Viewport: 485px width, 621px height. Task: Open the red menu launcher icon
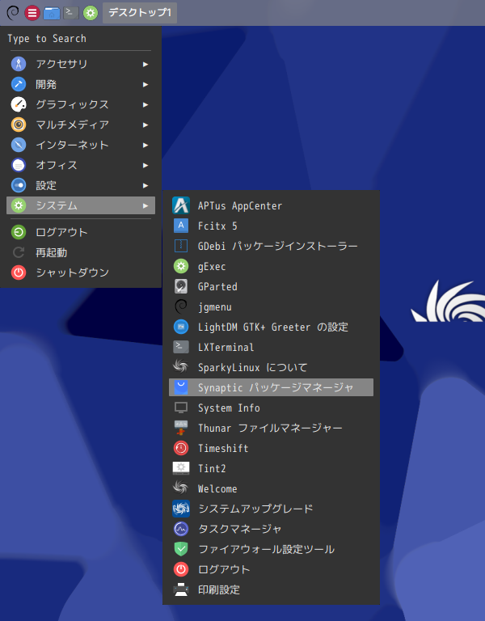tap(32, 13)
